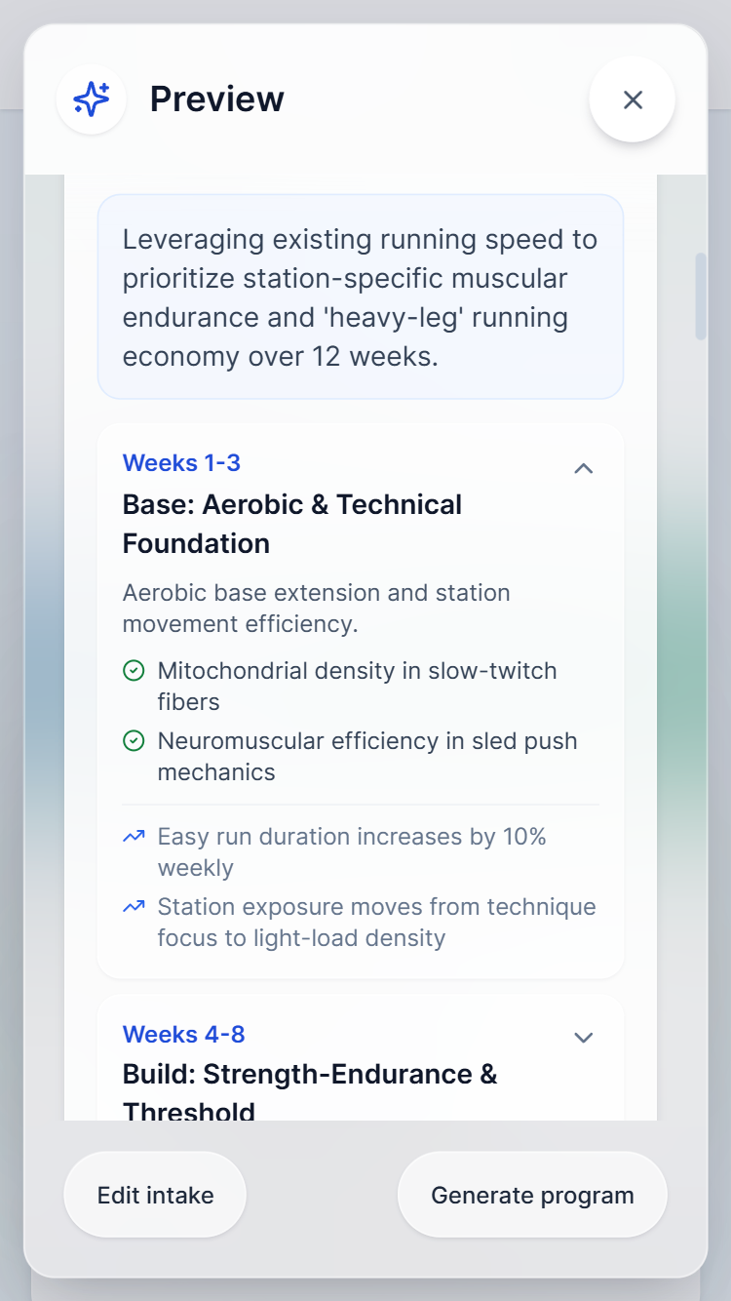The width and height of the screenshot is (731, 1301).
Task: Select the Mitochondrial density in slow-twitch fibers item
Action: 357,687
